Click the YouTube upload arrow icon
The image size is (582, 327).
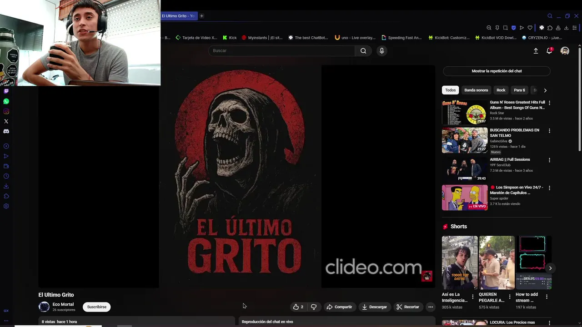536,51
